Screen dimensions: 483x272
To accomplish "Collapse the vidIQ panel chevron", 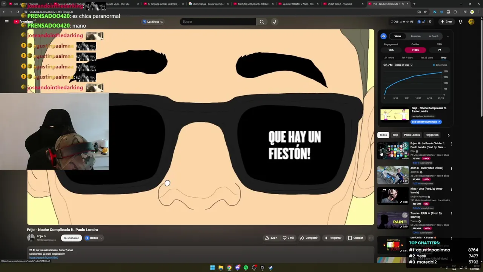I will click(x=448, y=36).
